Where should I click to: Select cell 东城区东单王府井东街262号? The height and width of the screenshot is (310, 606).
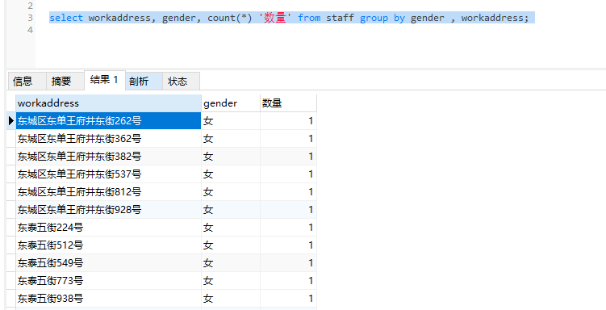point(108,121)
